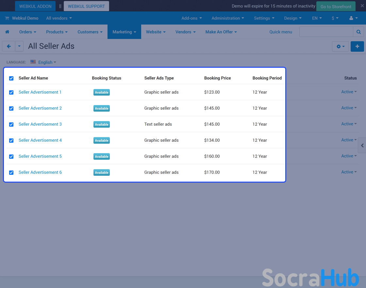Open the Marketing menu

click(x=124, y=32)
